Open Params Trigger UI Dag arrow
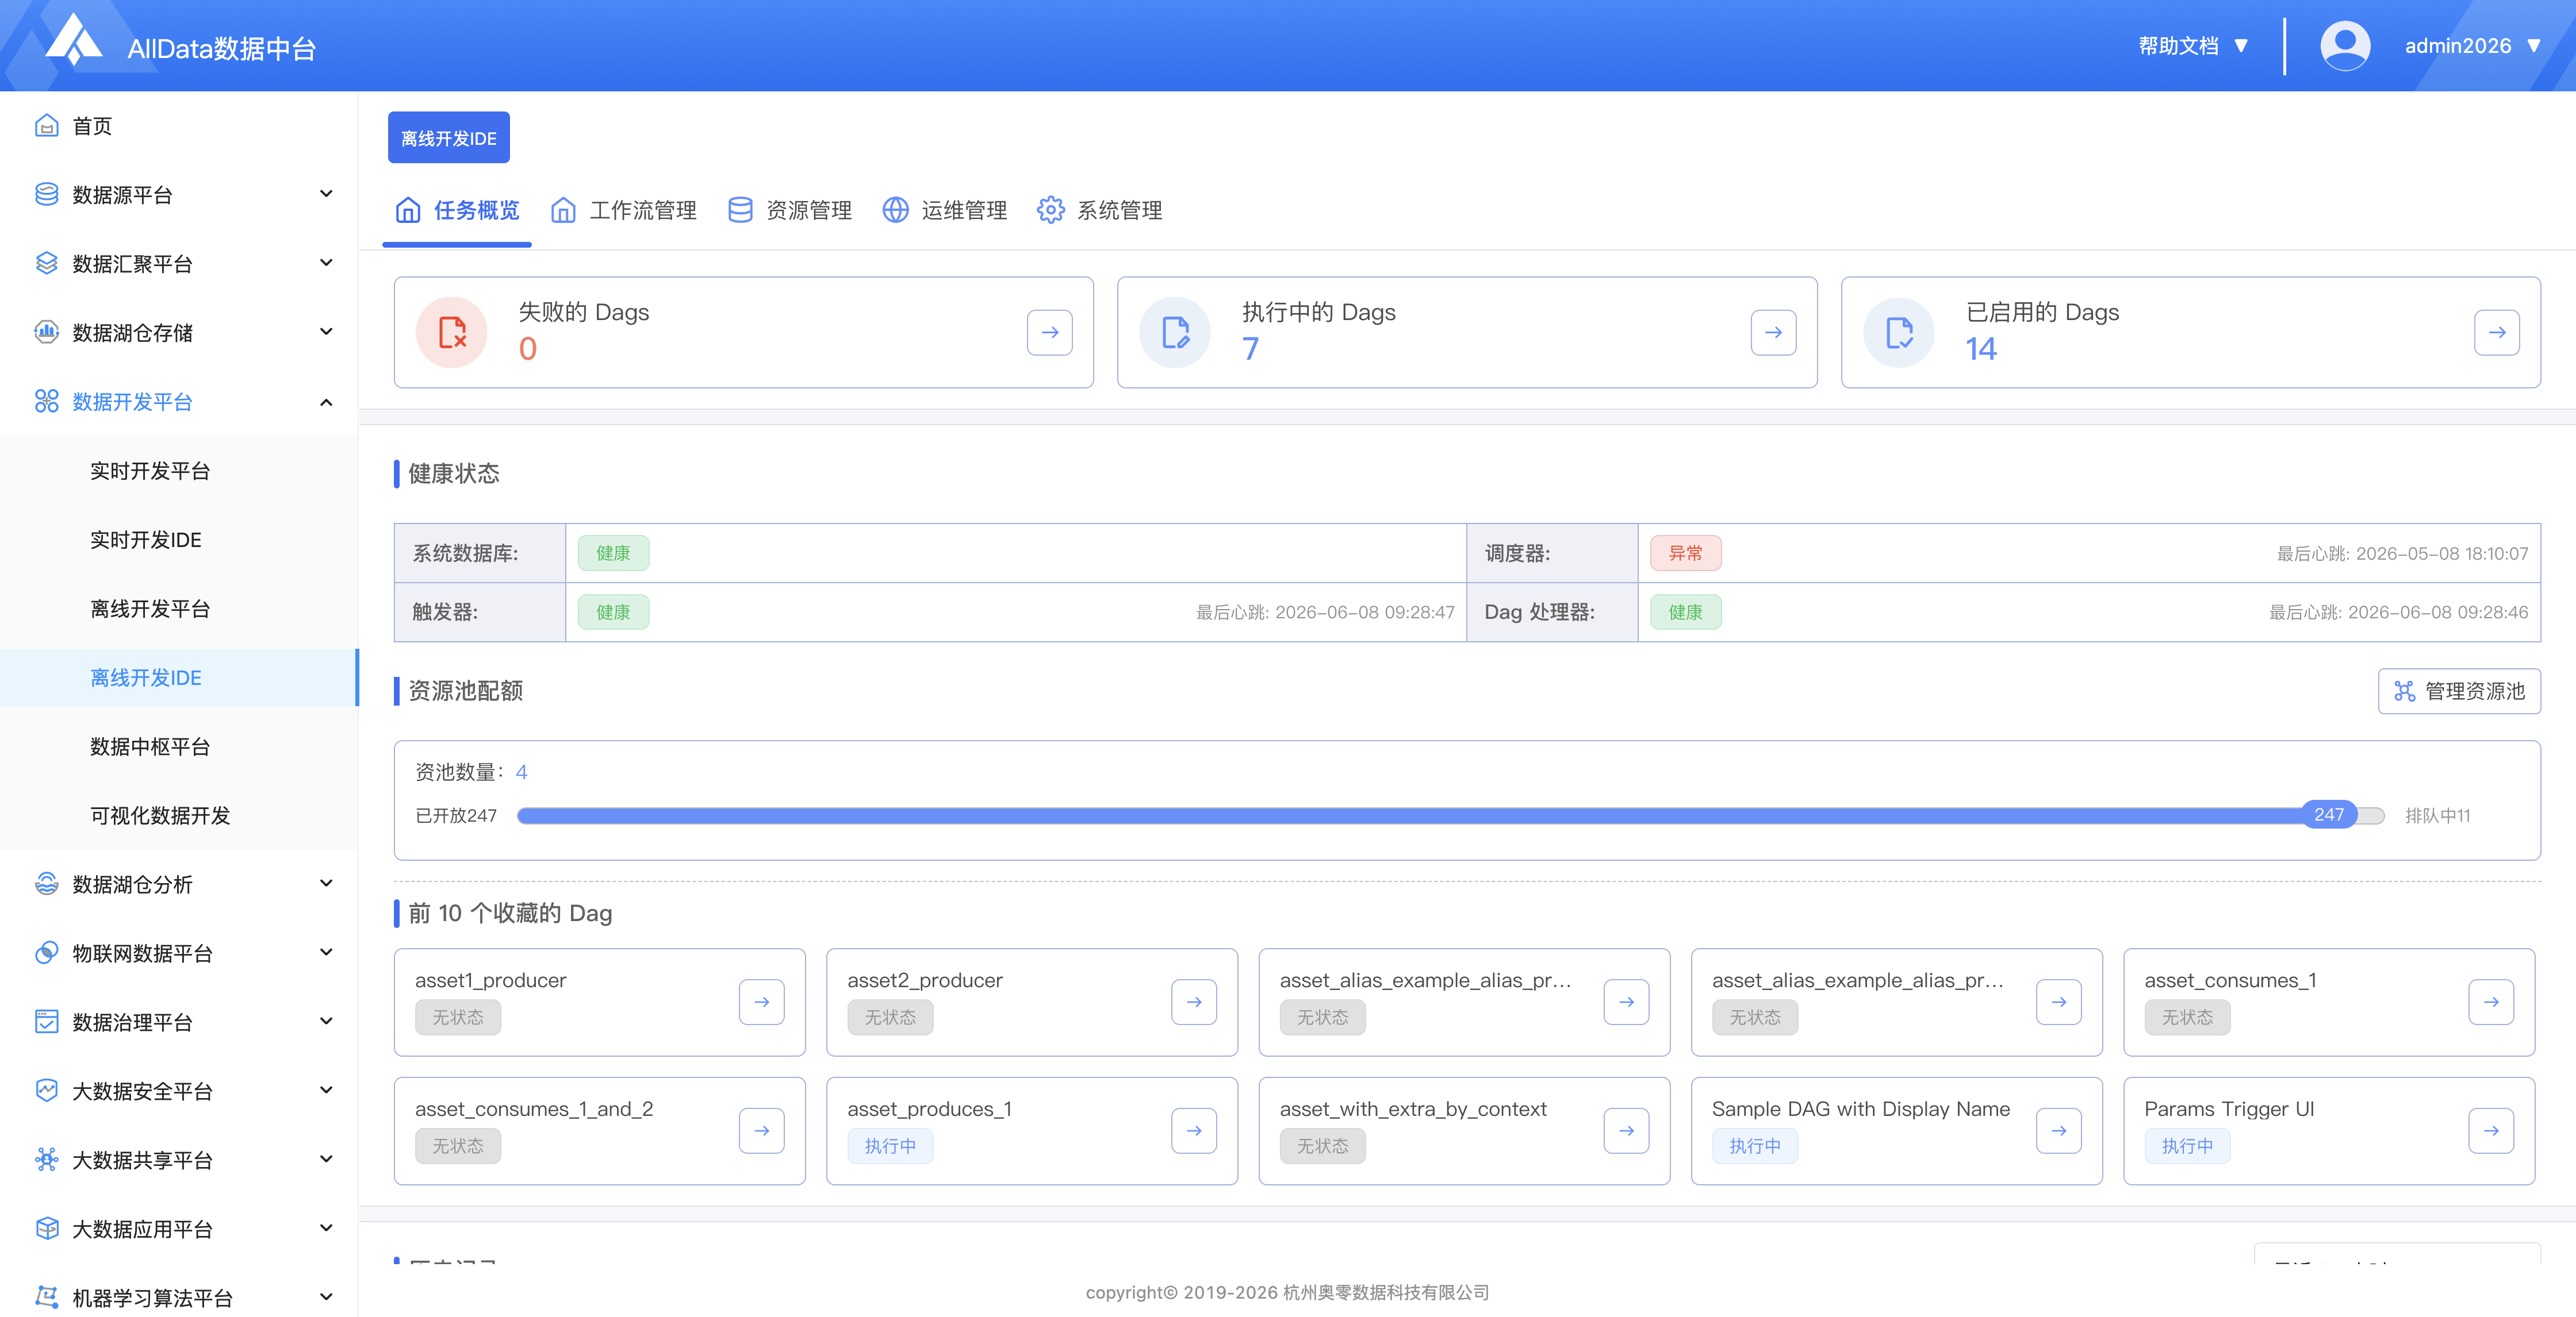This screenshot has height=1317, width=2576. click(2491, 1131)
